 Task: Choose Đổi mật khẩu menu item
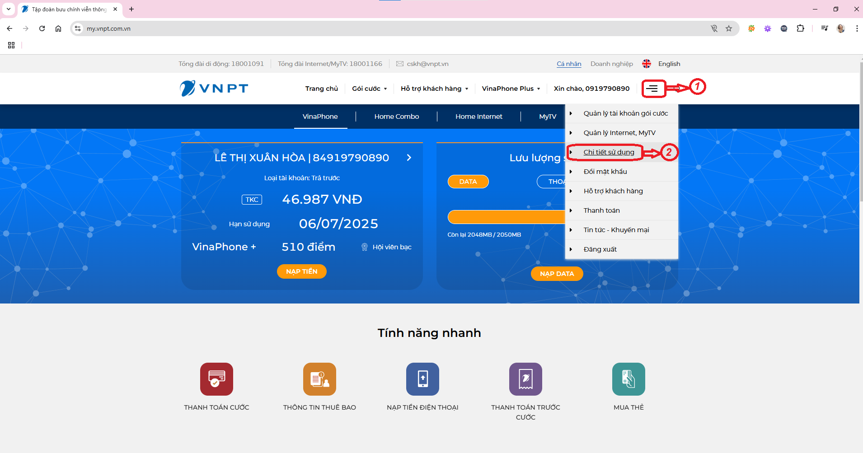[x=622, y=172]
